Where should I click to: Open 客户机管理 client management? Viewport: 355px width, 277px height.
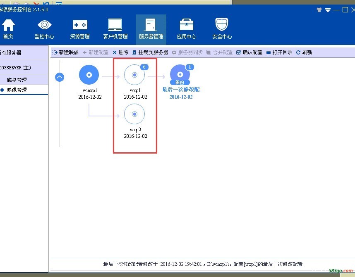pyautogui.click(x=115, y=29)
